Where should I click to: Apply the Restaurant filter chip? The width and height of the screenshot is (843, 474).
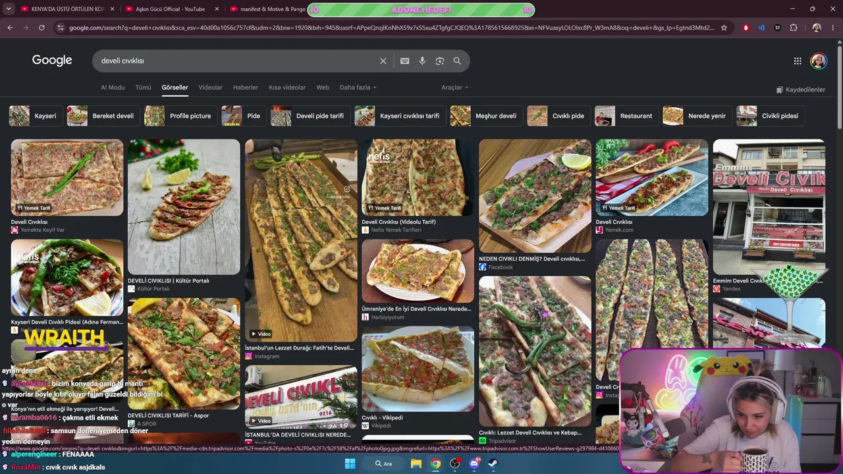(x=626, y=116)
